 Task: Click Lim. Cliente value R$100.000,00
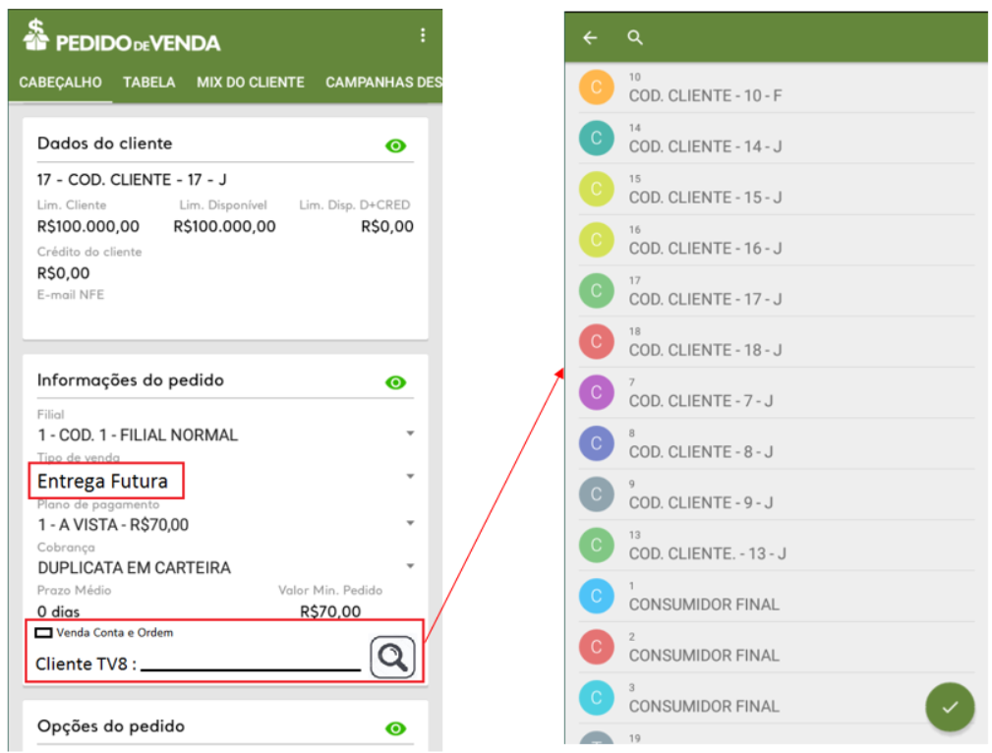[x=88, y=226]
